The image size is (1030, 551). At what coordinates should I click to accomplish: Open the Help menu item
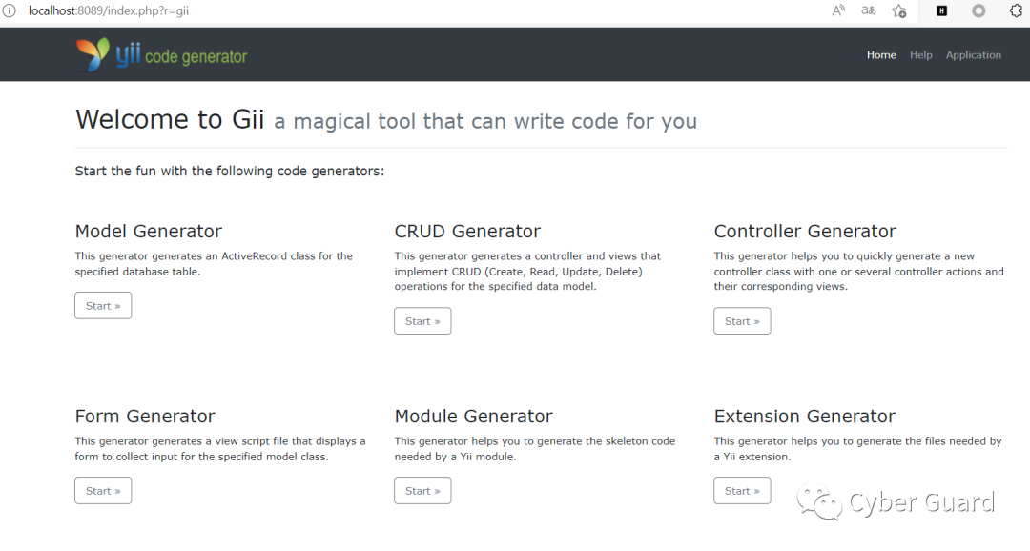coord(920,55)
